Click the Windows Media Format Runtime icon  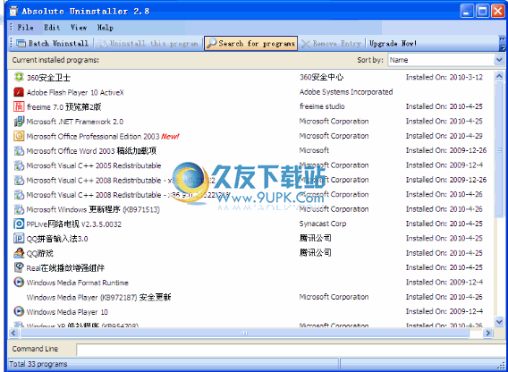click(19, 283)
